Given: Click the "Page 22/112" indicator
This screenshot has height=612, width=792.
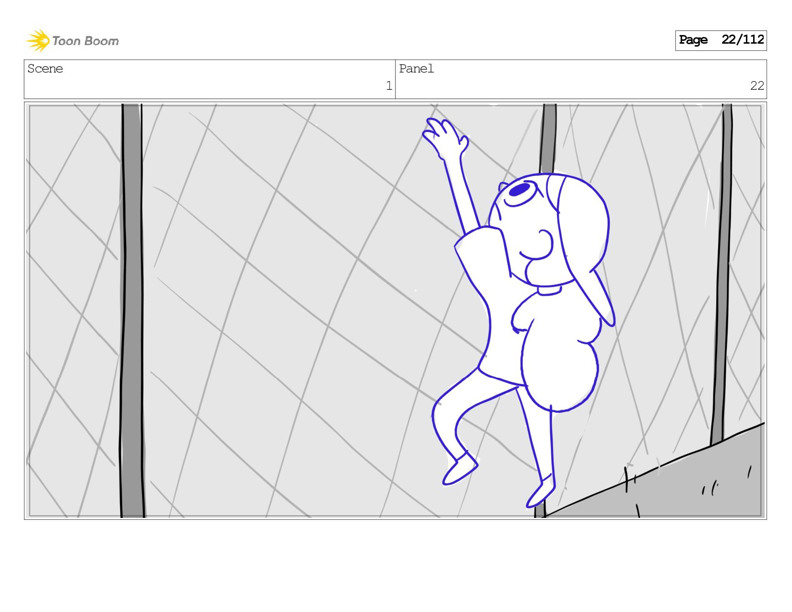Looking at the screenshot, I should [x=721, y=40].
